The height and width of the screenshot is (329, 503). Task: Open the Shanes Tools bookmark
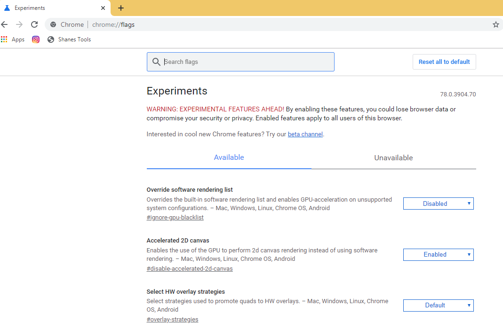[69, 39]
